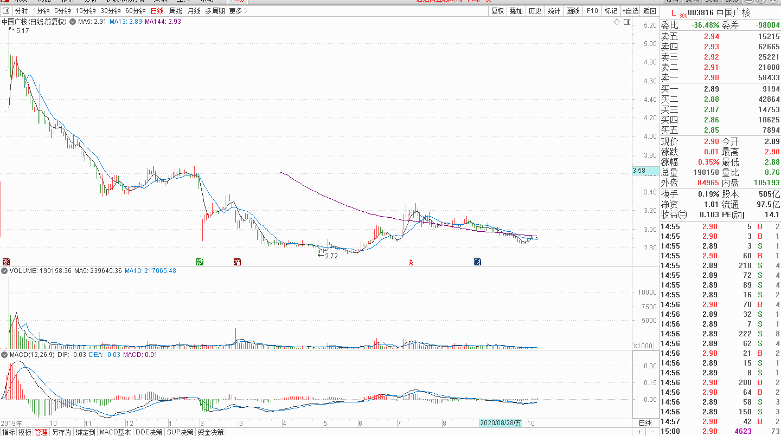
Task: Select the 5分钟 period
Action: coord(62,11)
